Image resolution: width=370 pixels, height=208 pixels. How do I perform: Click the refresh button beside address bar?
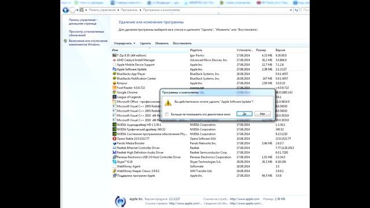point(297,10)
